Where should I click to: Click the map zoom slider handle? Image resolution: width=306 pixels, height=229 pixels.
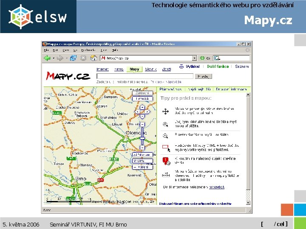click(142, 138)
